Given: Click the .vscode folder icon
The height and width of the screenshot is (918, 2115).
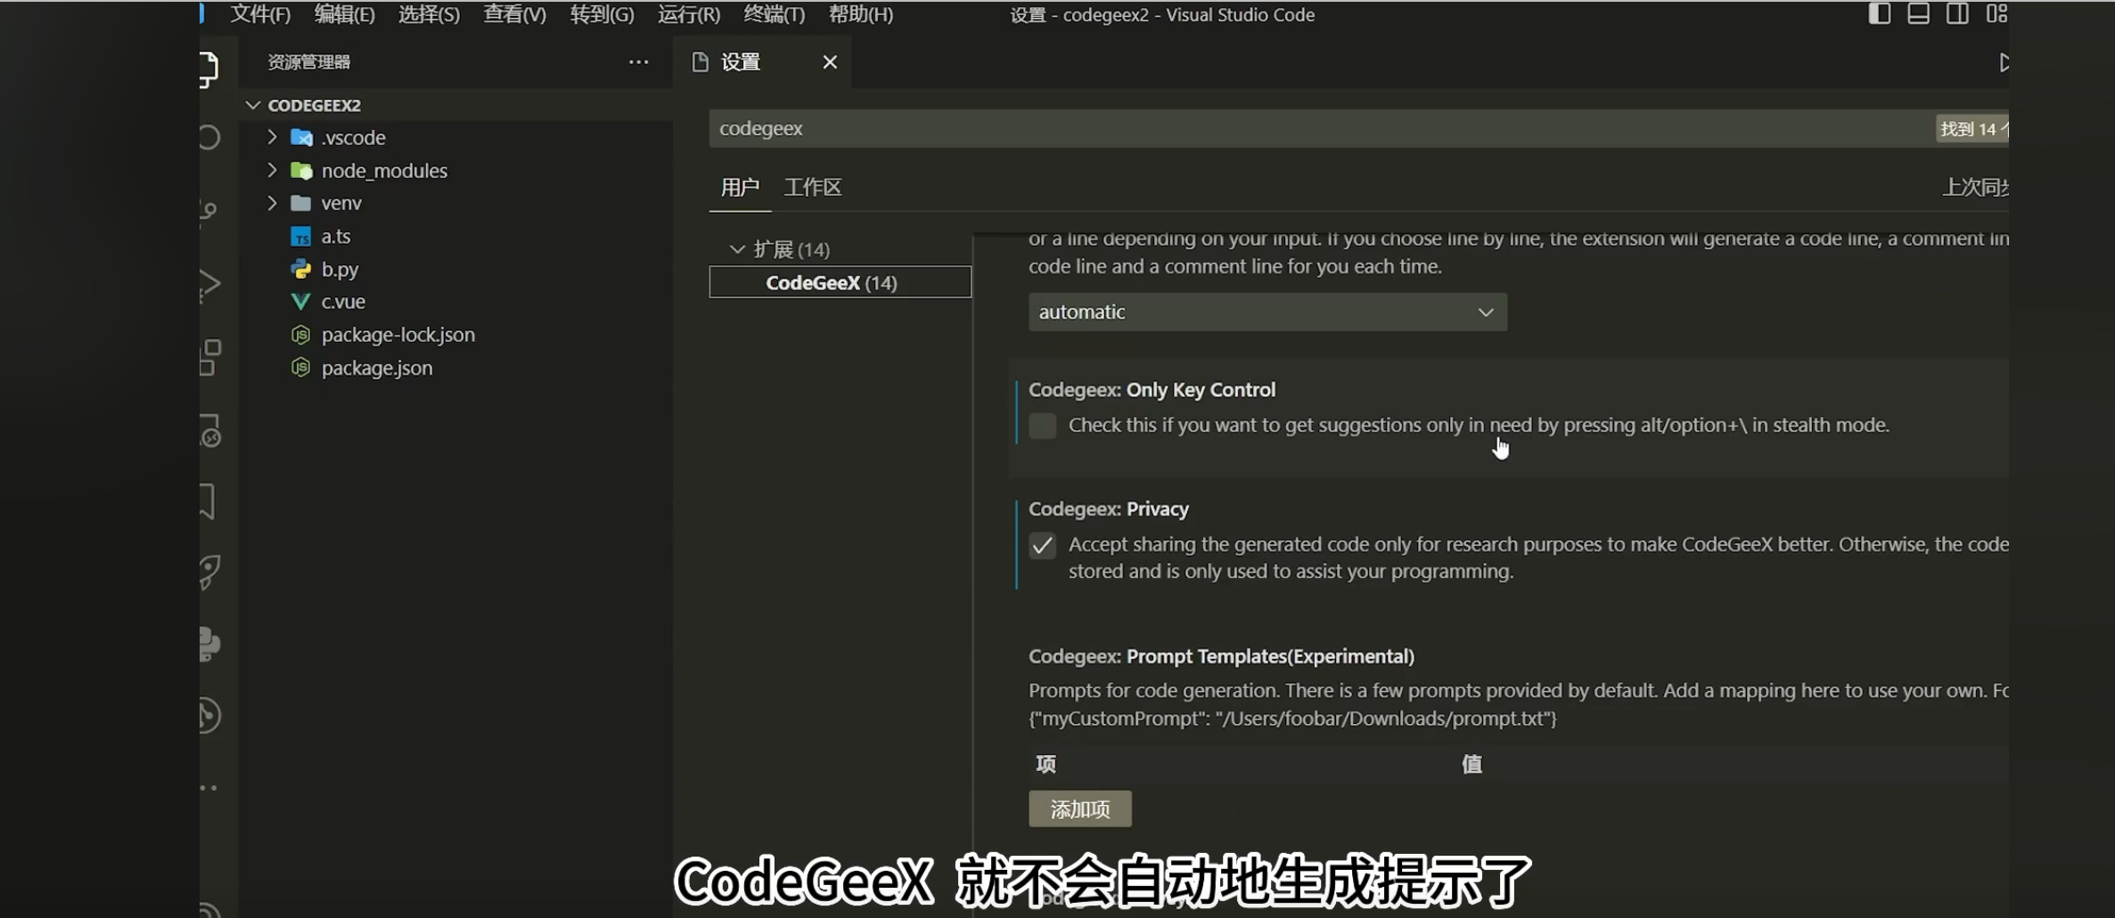Looking at the screenshot, I should [x=301, y=138].
